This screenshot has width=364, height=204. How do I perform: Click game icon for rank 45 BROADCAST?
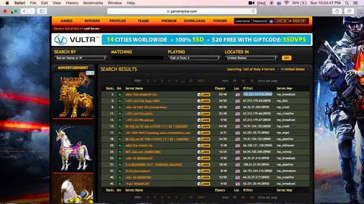pos(120,184)
